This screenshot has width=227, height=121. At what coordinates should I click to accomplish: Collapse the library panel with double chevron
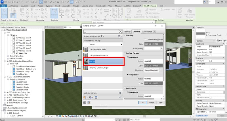tap(120, 98)
